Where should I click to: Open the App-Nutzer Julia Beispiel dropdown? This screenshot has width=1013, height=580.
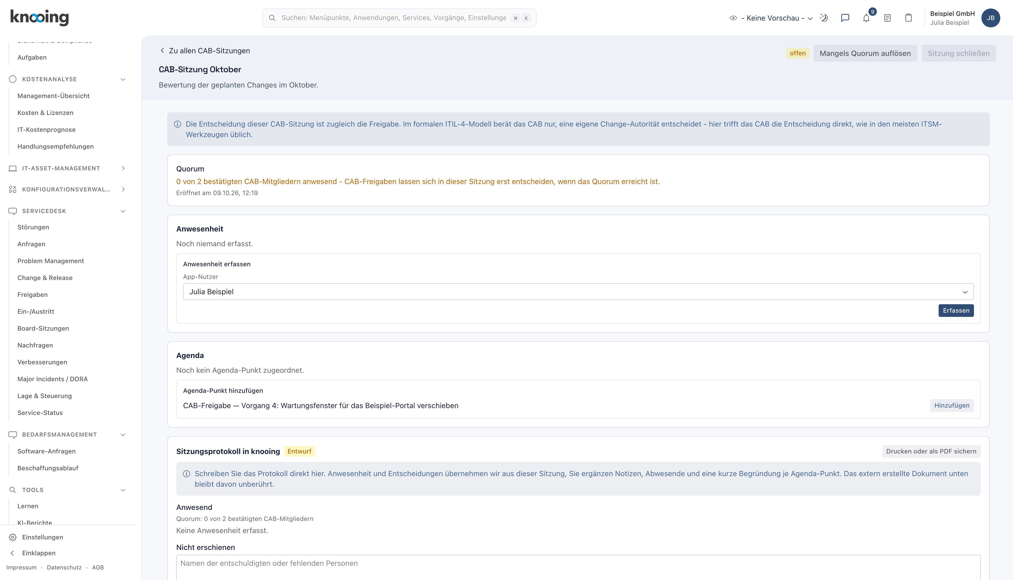[578, 292]
